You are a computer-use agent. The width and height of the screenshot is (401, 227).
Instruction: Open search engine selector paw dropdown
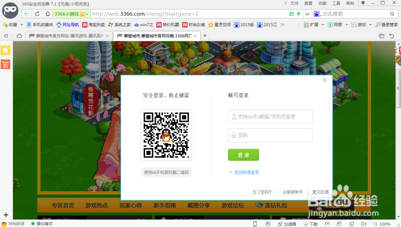[x=317, y=14]
